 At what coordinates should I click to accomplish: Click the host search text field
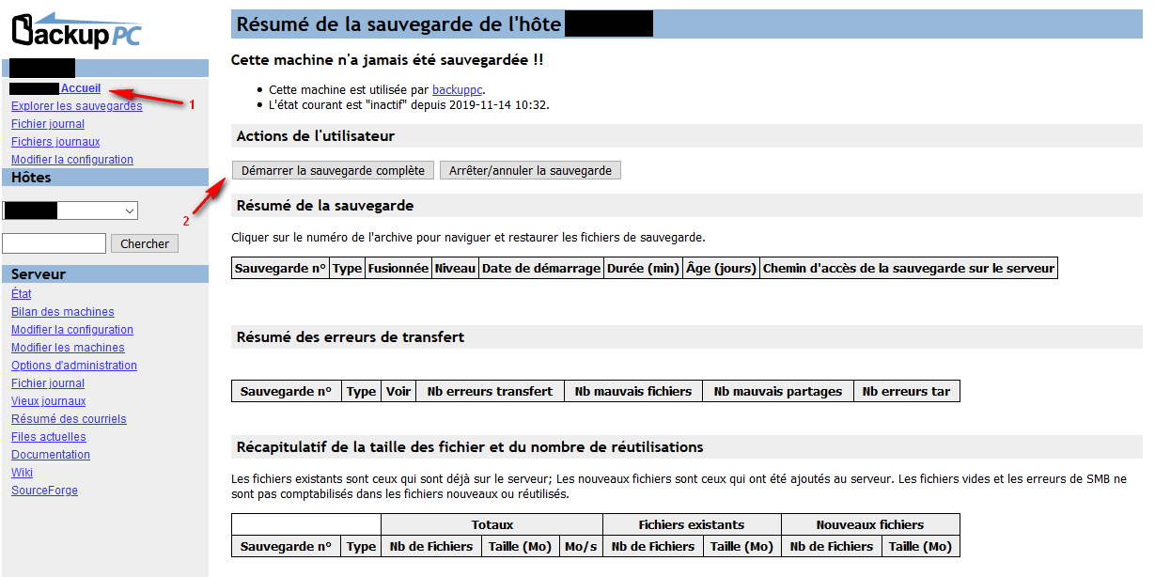pyautogui.click(x=54, y=243)
